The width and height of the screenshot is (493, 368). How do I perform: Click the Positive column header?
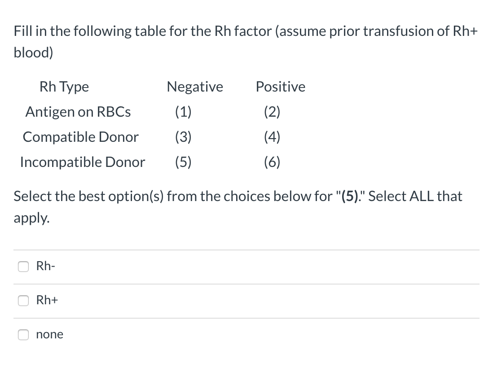click(x=280, y=87)
